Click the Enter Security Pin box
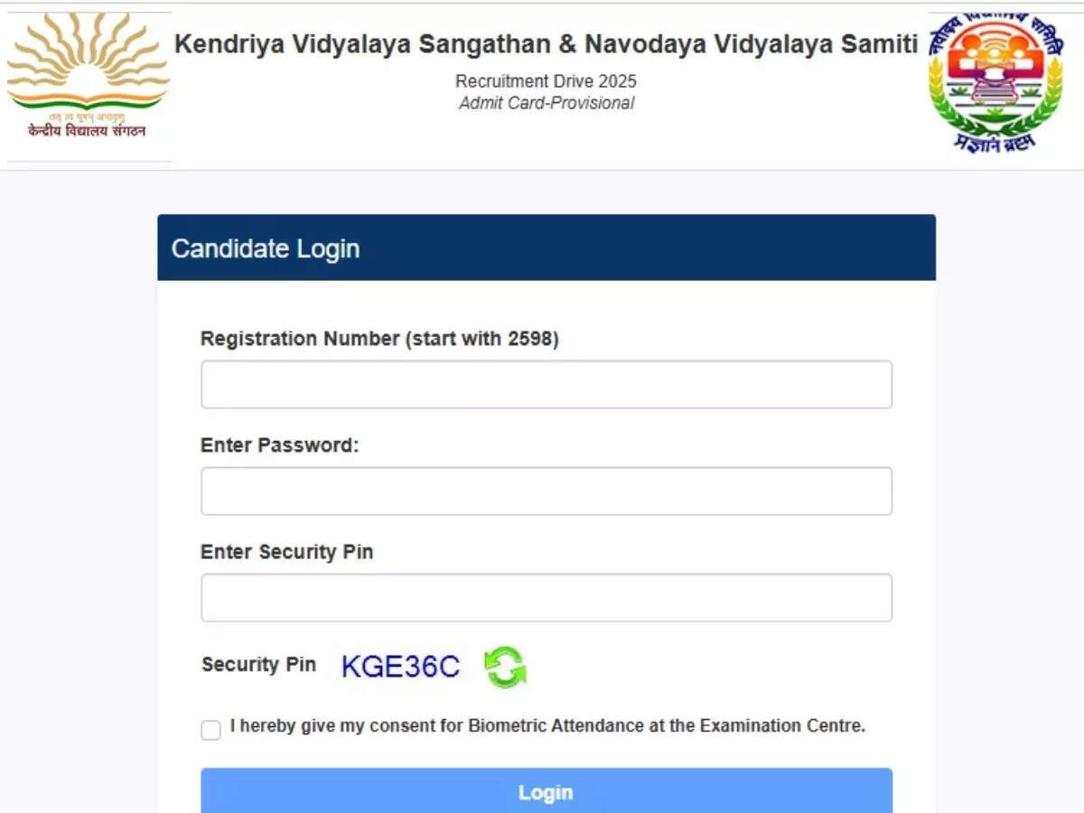This screenshot has height=813, width=1084. click(546, 597)
